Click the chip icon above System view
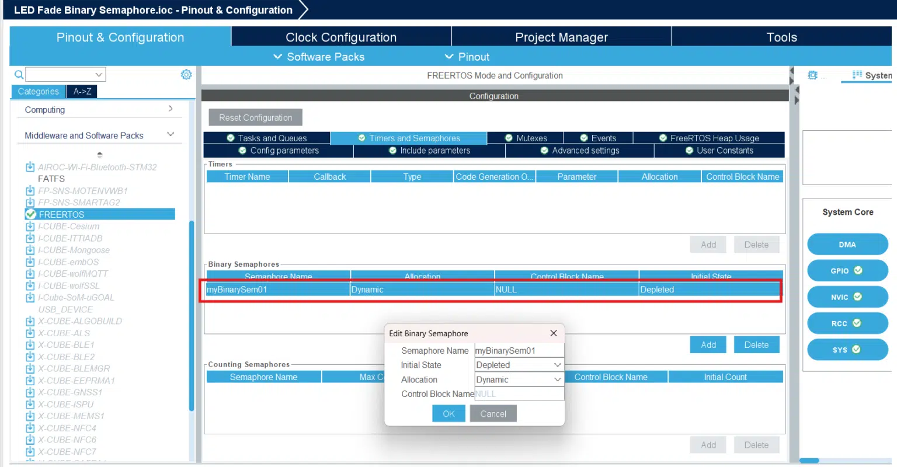The image size is (897, 467). tap(812, 75)
